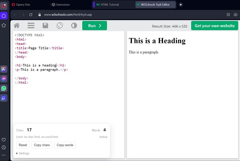Open the music player icon in the sidebar

pyautogui.click(x=4, y=98)
